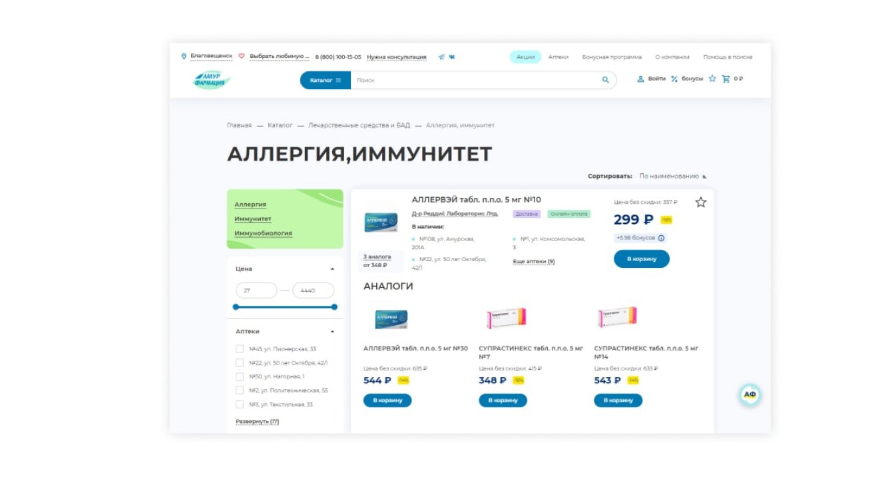Image resolution: width=892 pixels, height=489 pixels.
Task: Open the 3 аналога от 348 ₽ link
Action: coord(377,261)
